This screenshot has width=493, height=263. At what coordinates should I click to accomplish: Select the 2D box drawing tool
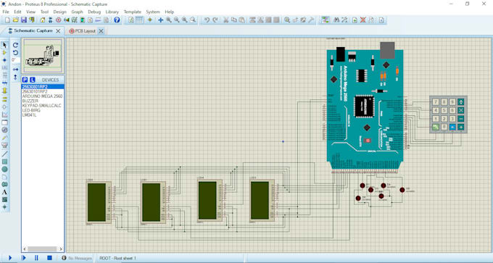pyautogui.click(x=5, y=162)
